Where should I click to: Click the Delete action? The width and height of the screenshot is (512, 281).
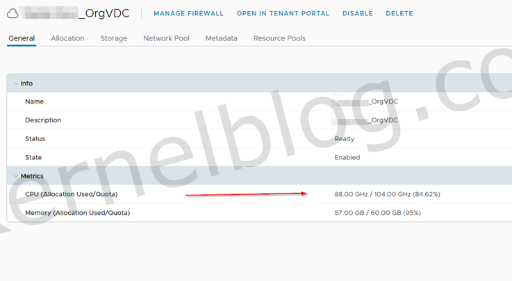[399, 13]
